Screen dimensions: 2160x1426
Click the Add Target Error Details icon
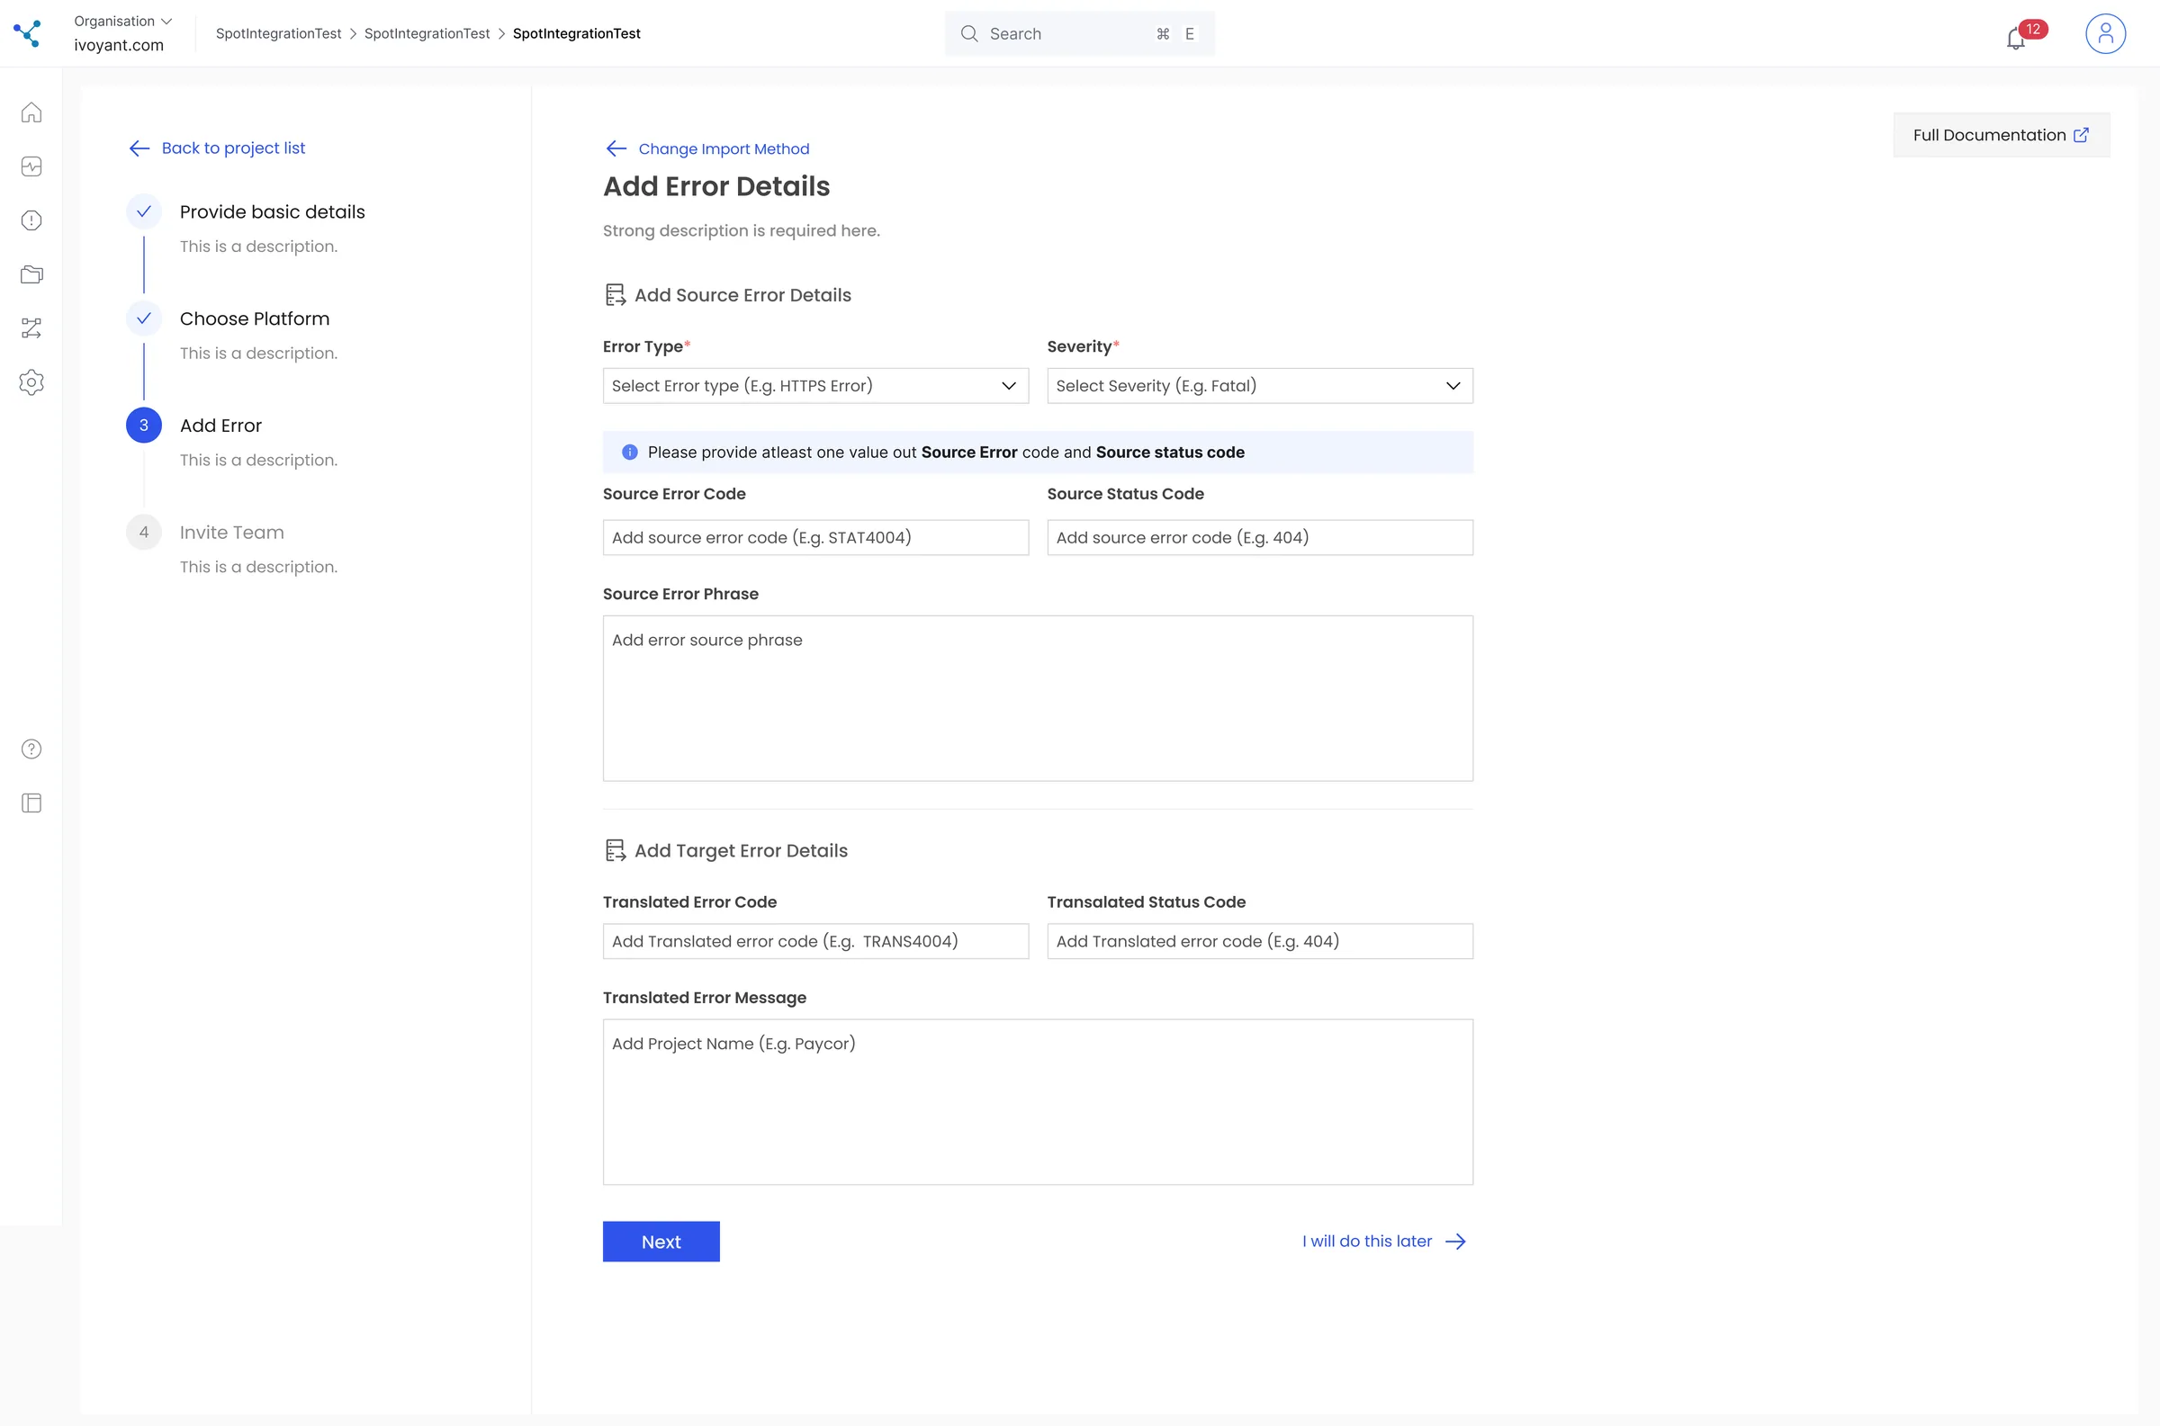[x=616, y=850]
